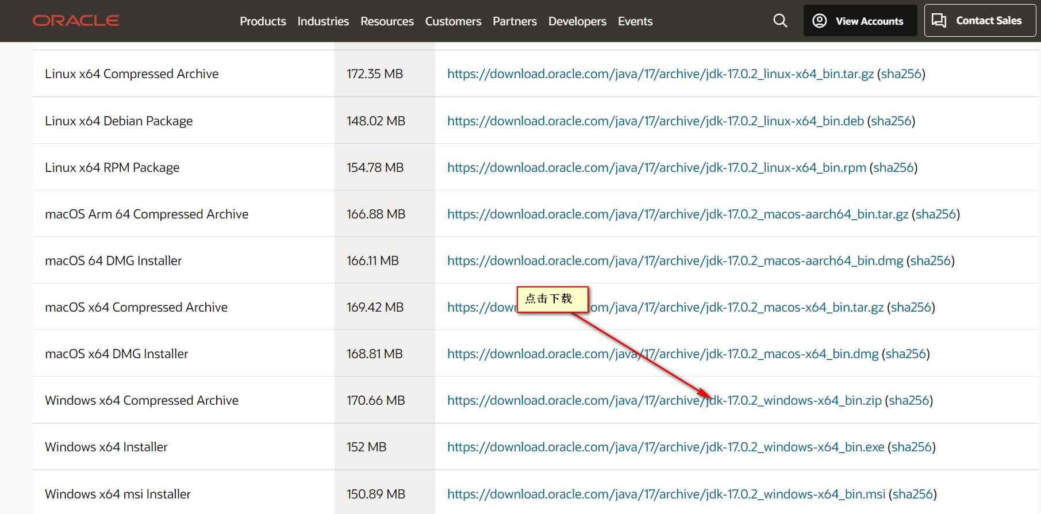1041x514 pixels.
Task: Click Contact Sales button
Action: tap(979, 21)
